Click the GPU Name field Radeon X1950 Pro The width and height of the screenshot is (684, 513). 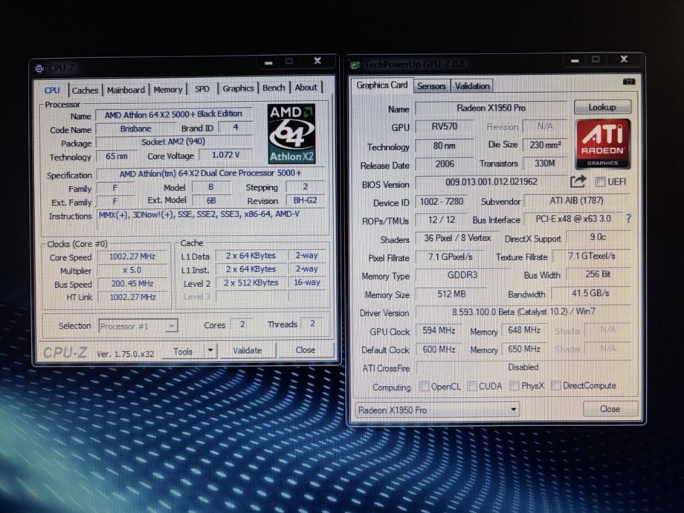pos(491,108)
